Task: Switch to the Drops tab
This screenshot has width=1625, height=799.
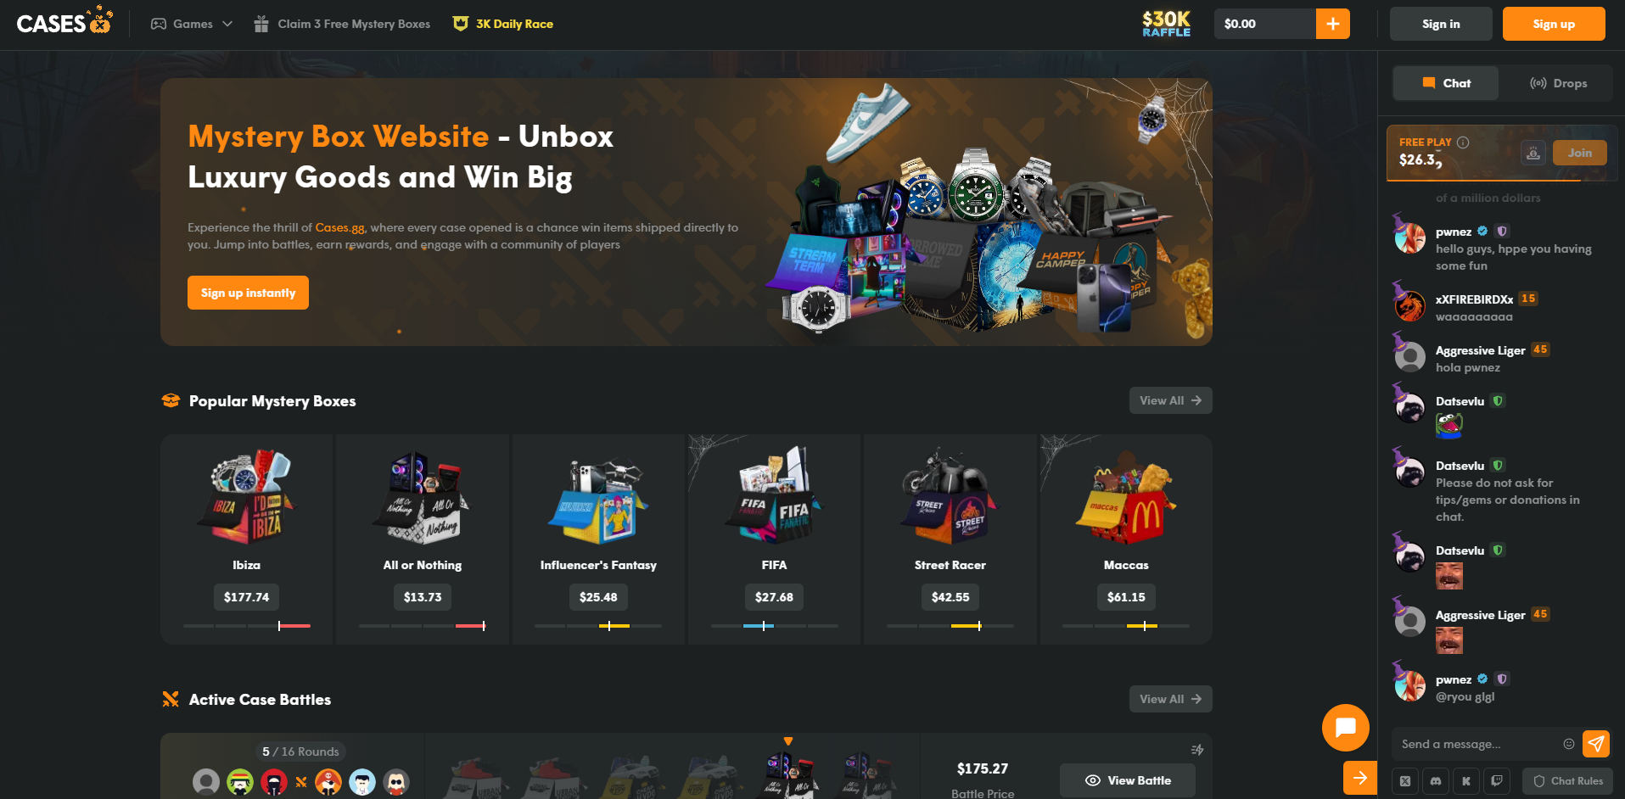Action: (x=1558, y=83)
